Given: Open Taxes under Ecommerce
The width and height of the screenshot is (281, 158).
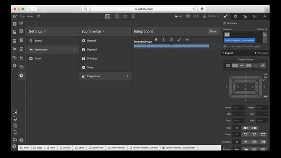Looking at the screenshot, I should [105, 67].
